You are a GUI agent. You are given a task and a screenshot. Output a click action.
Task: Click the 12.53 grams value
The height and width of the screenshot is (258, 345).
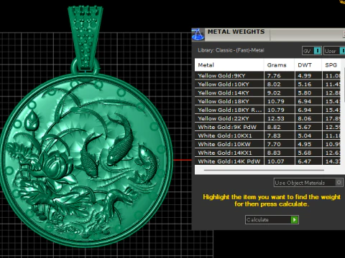pos(276,119)
